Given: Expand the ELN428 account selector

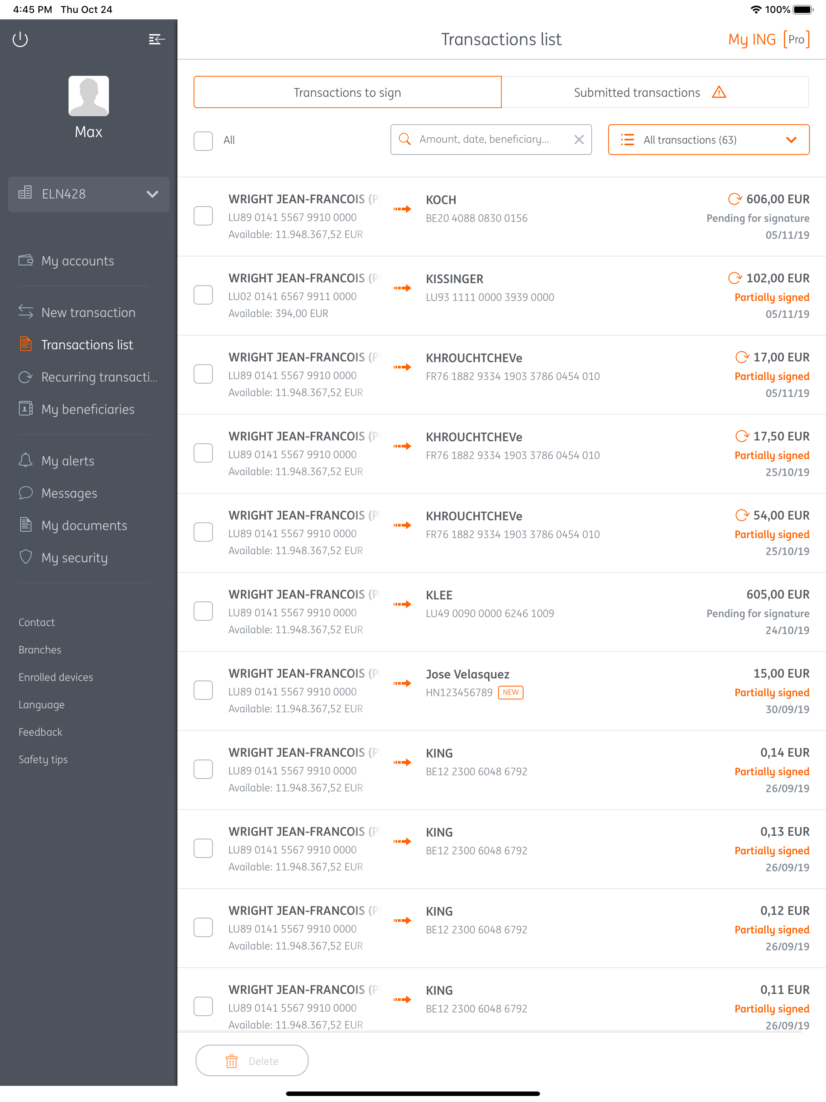Looking at the screenshot, I should (89, 194).
